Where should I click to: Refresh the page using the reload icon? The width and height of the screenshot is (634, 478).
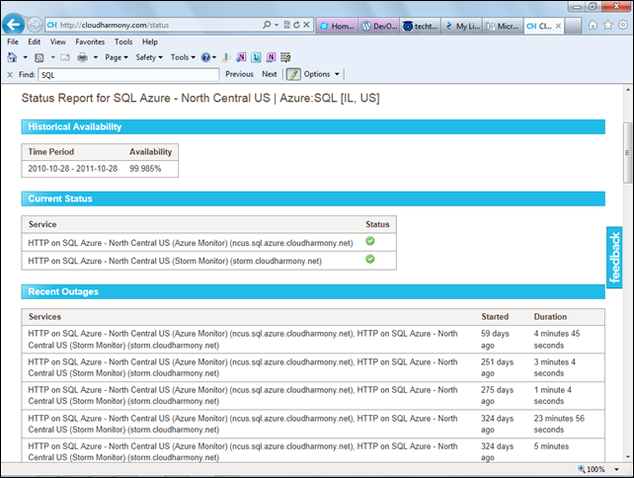[296, 25]
